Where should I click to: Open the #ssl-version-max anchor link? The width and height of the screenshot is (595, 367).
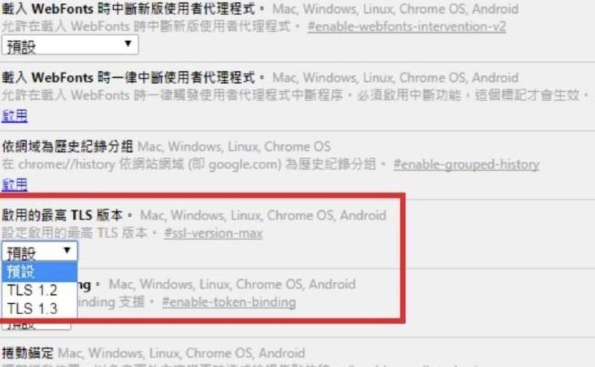[x=213, y=233]
